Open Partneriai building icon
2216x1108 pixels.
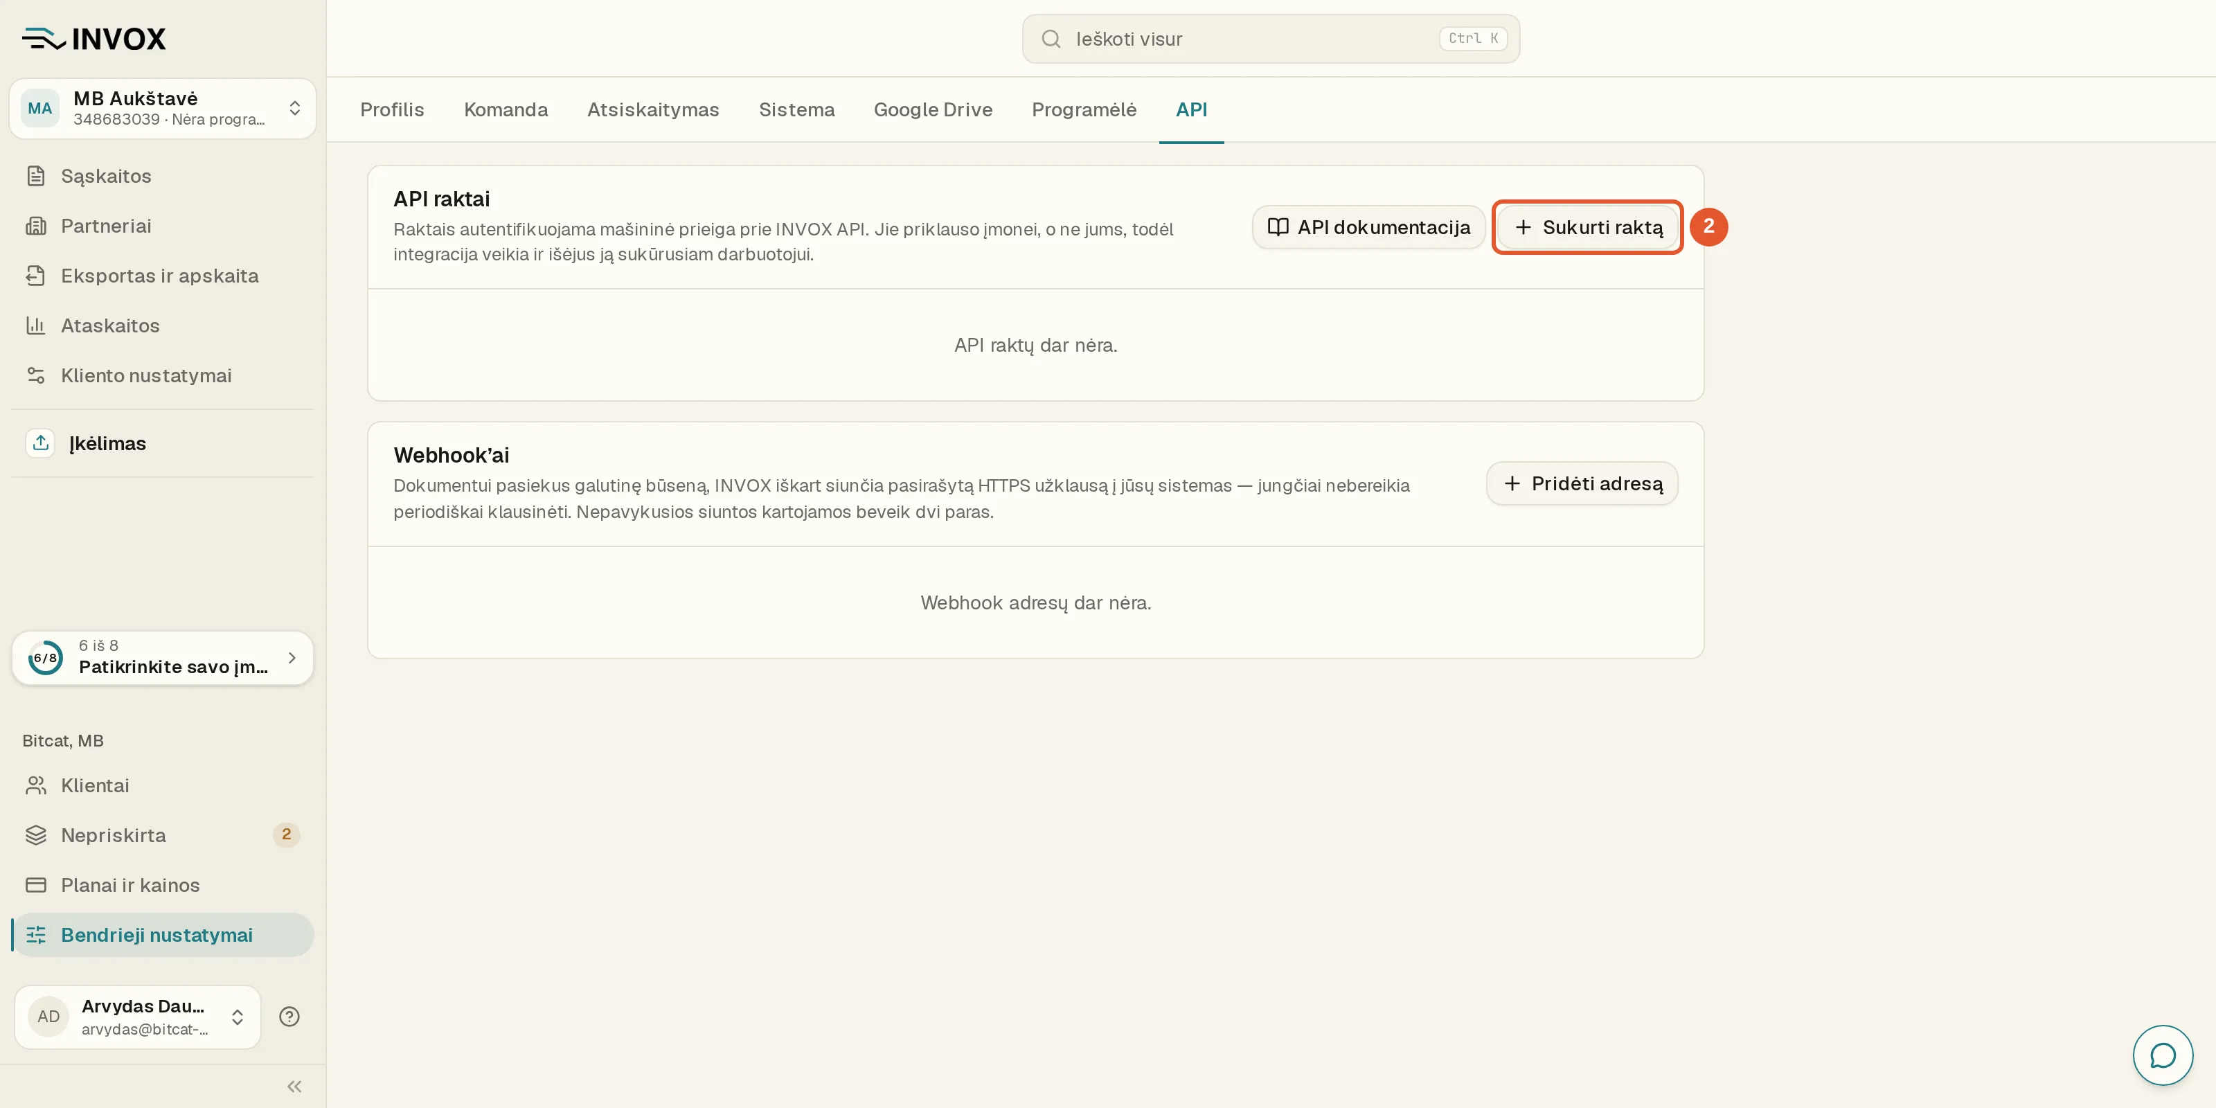click(x=35, y=225)
